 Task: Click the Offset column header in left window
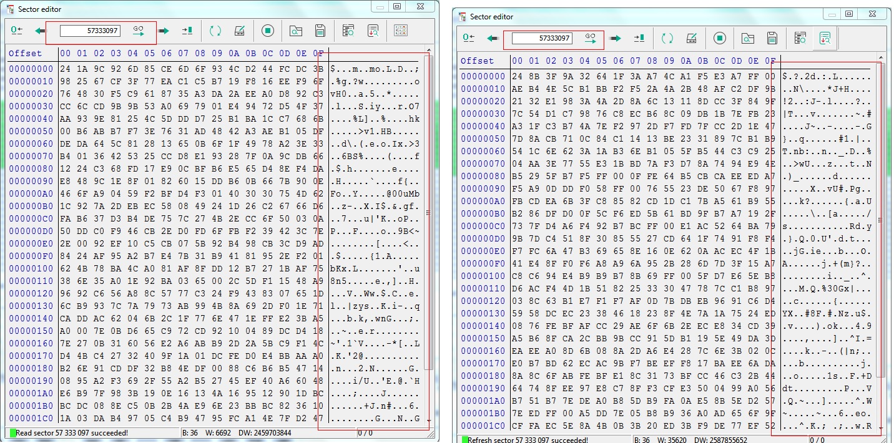click(26, 54)
